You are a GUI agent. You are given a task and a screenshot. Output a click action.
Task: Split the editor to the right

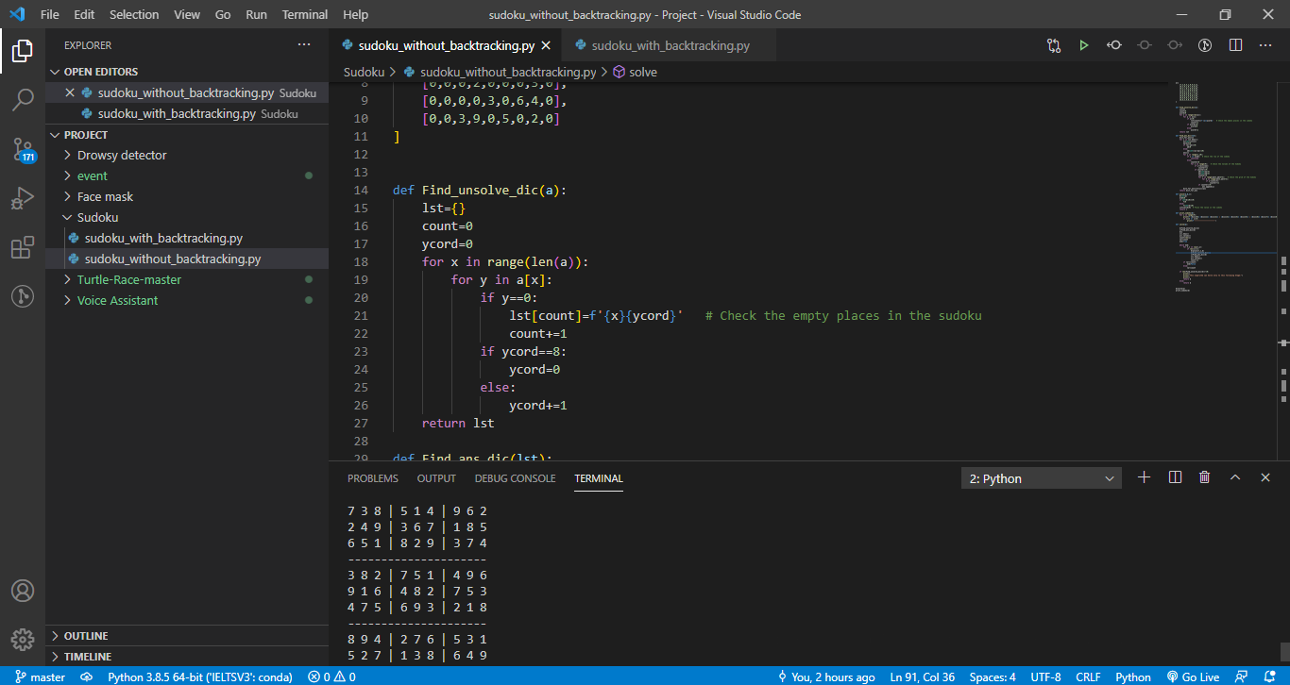click(1235, 45)
